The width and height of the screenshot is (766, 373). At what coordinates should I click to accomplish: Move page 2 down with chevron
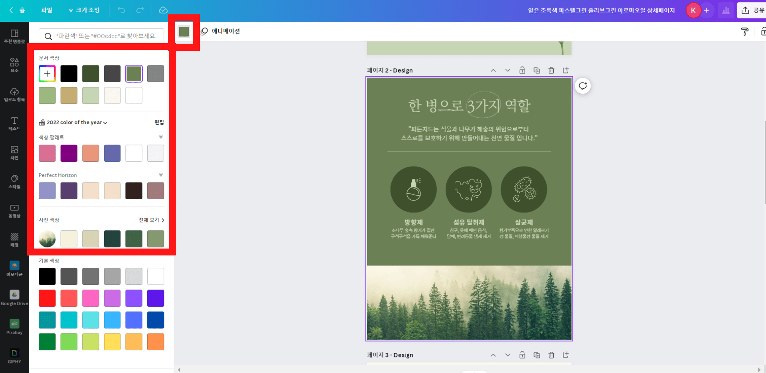click(x=507, y=70)
